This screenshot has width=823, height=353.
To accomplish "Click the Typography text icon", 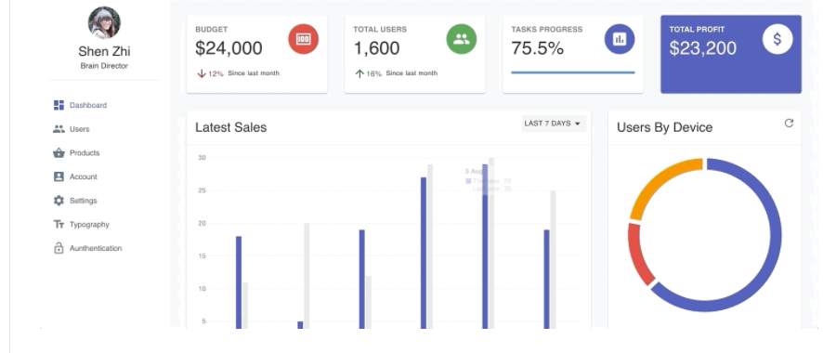I will click(59, 225).
